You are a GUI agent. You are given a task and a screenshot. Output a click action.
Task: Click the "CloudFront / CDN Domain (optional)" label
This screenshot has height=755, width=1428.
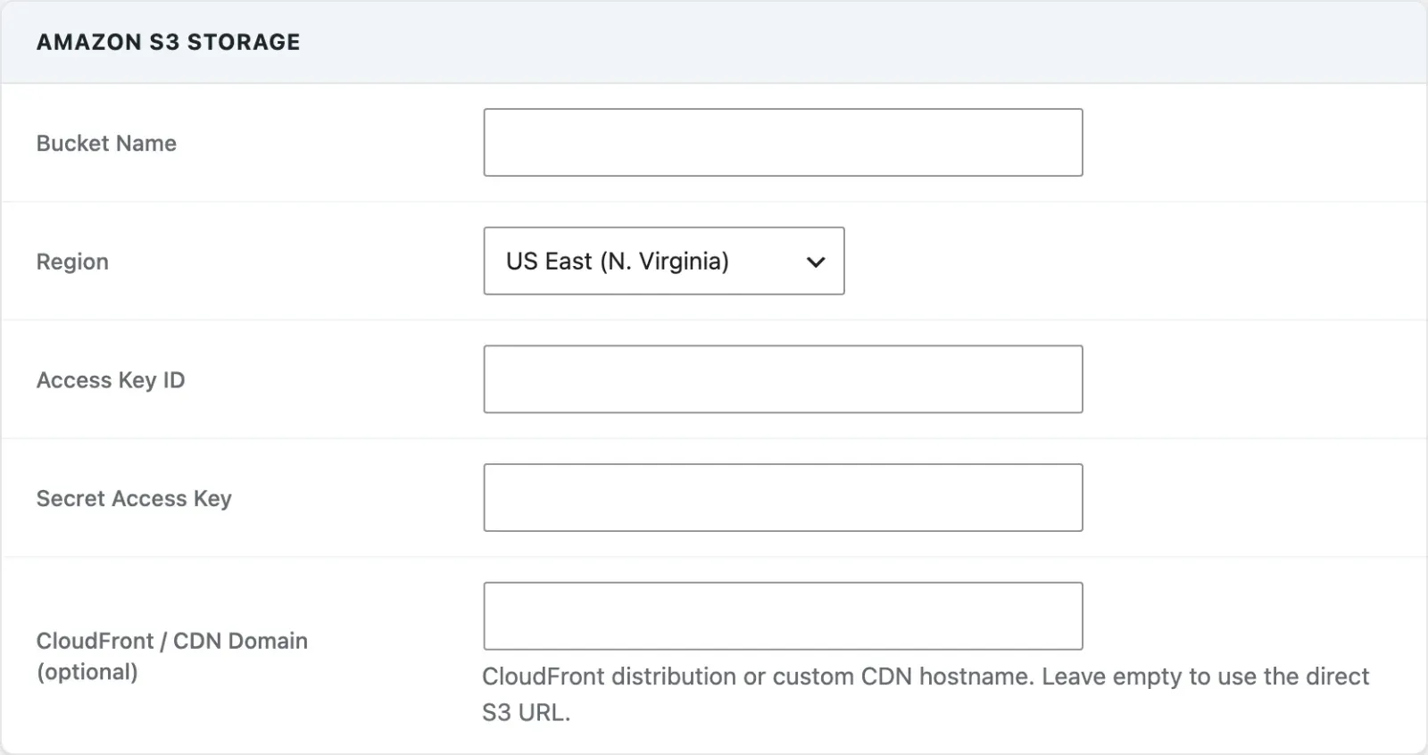tap(172, 656)
